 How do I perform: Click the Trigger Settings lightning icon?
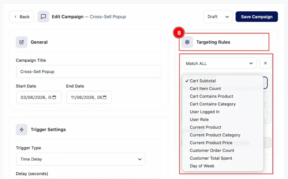click(22, 130)
